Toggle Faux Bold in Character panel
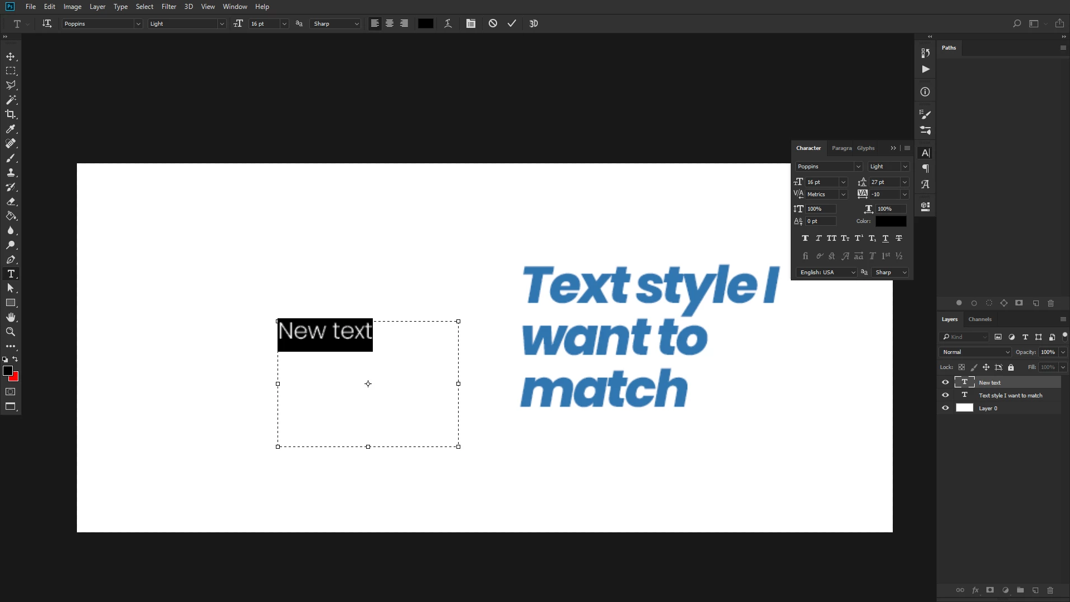This screenshot has width=1070, height=602. (805, 238)
